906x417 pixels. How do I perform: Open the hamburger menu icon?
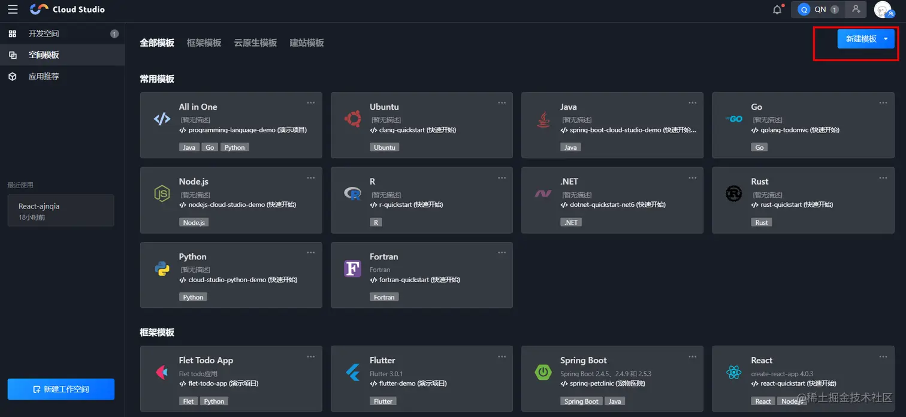click(x=13, y=10)
